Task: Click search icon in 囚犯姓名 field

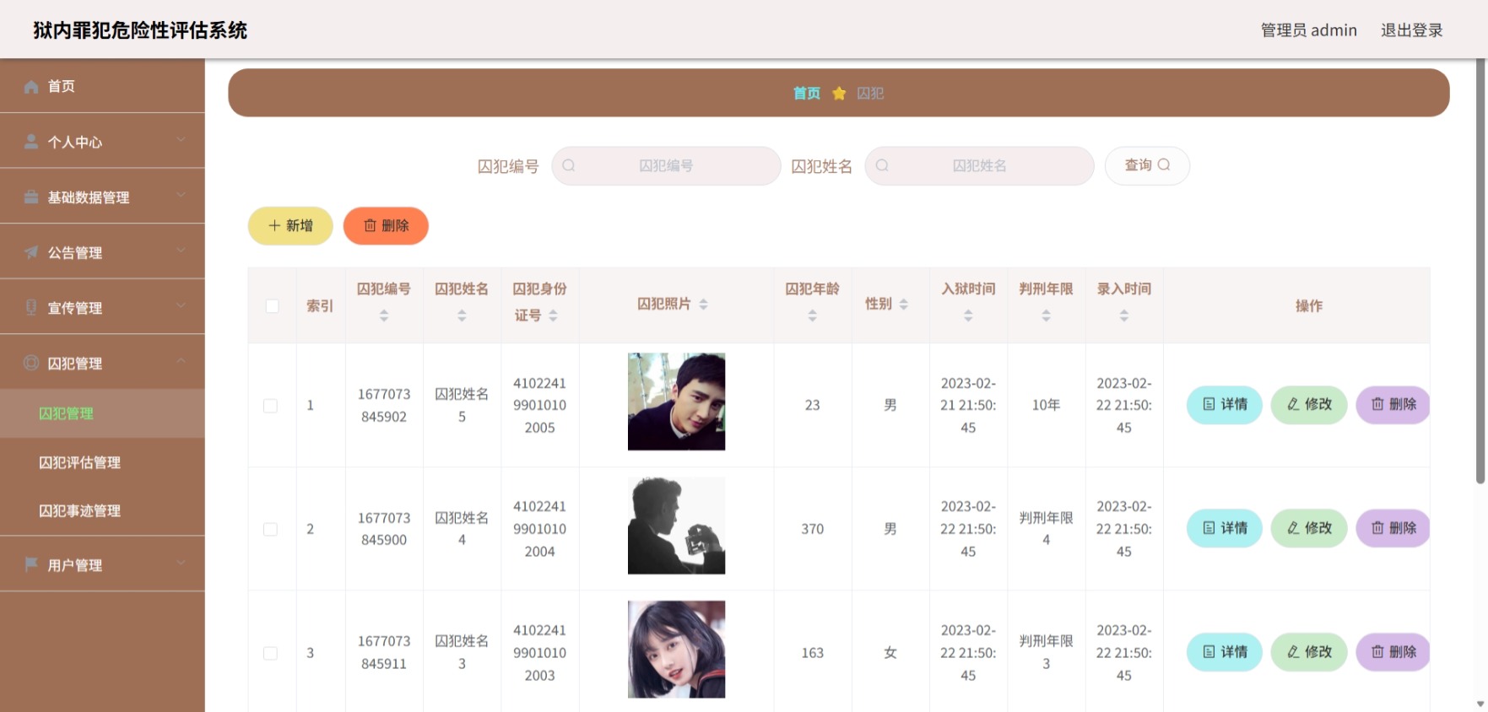Action: [x=882, y=165]
